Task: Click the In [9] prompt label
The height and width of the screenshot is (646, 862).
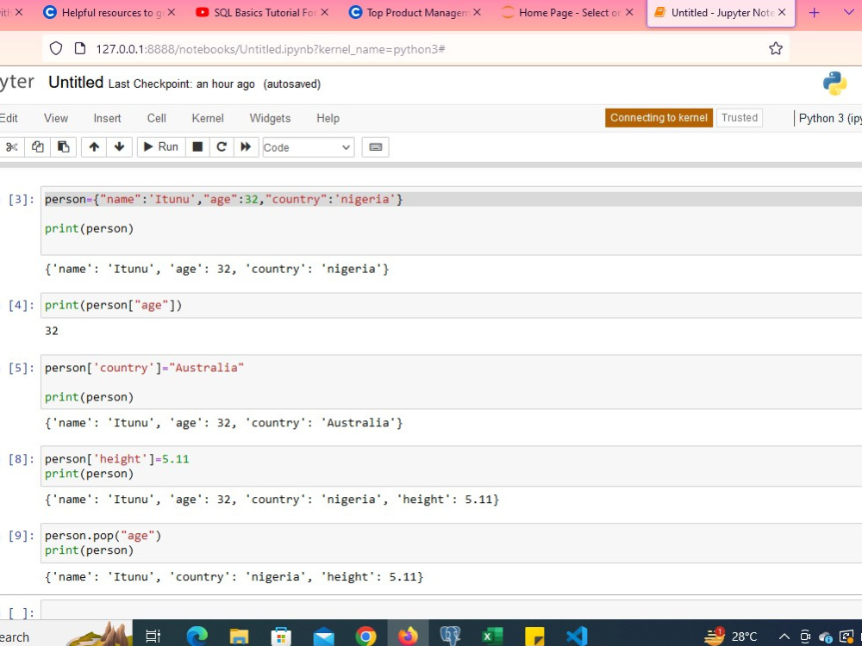Action: [21, 536]
